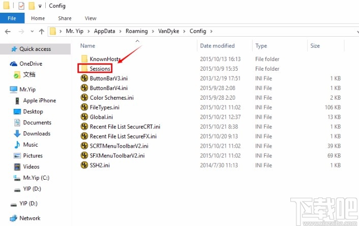The height and width of the screenshot is (226, 359).
Task: Open the recent locations dropdown
Action: click(x=32, y=32)
